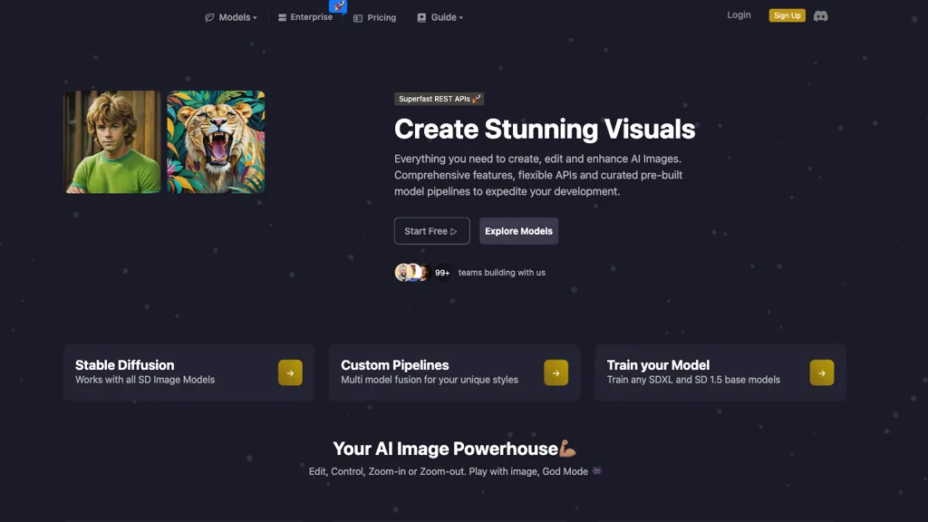Open the Pricing page from the navbar
The width and height of the screenshot is (928, 522).
click(x=382, y=17)
